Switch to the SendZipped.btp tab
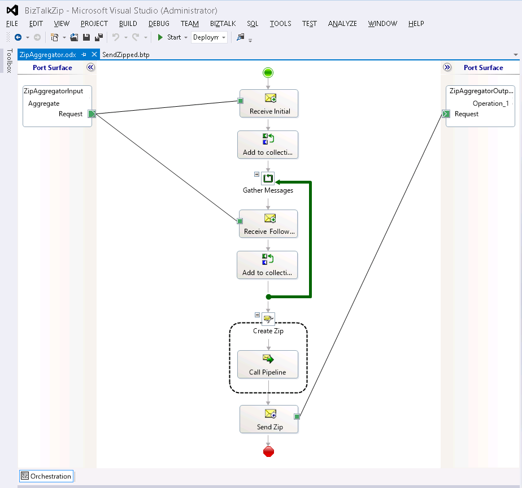 point(126,55)
